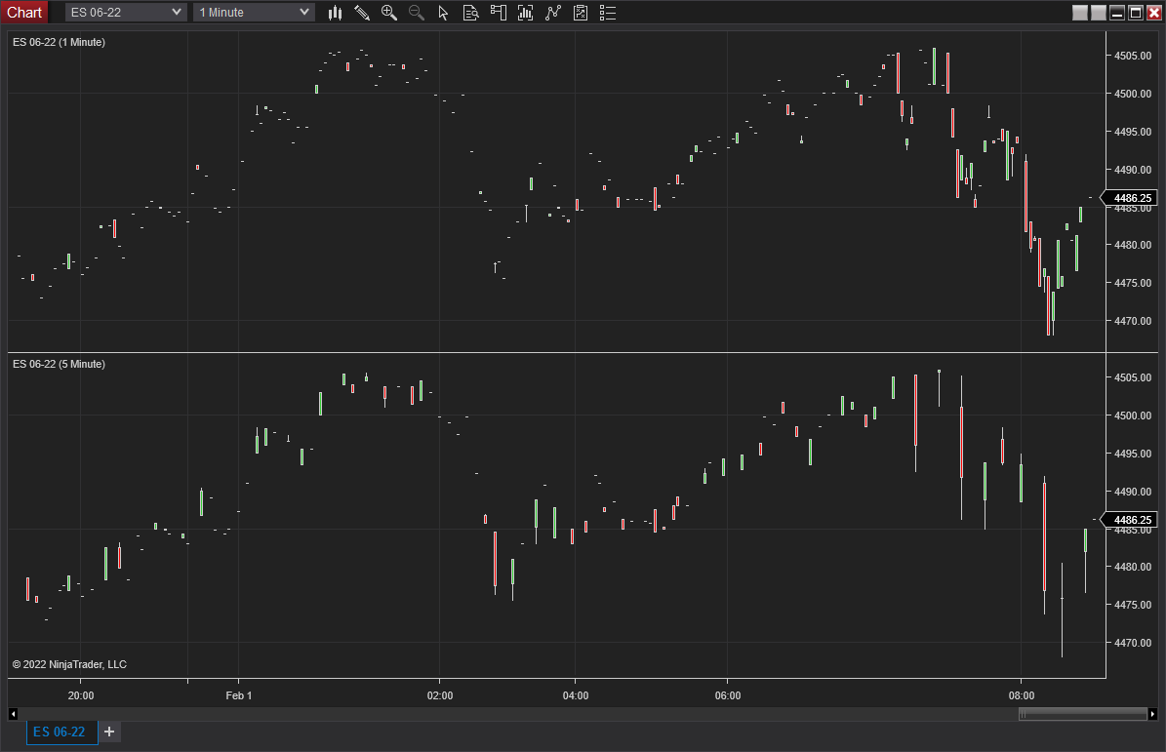Click the right scroll arrow of horizontal scrollbar
This screenshot has width=1166, height=752.
point(1152,714)
